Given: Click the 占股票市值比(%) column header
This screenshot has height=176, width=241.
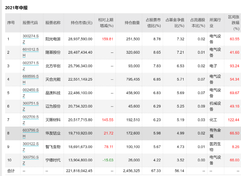Looking at the screenshot, I should pos(153,23).
